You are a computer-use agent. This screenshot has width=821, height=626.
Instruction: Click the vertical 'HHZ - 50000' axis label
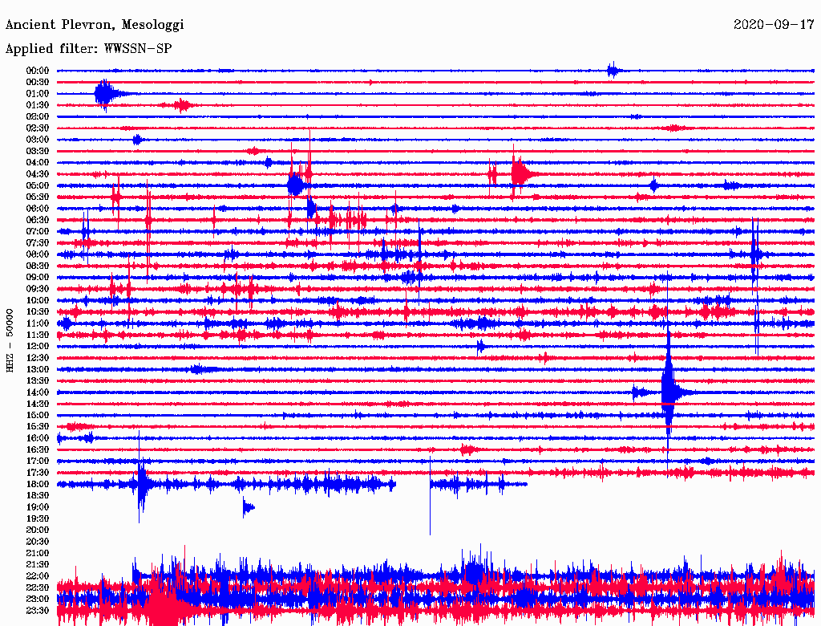point(10,341)
